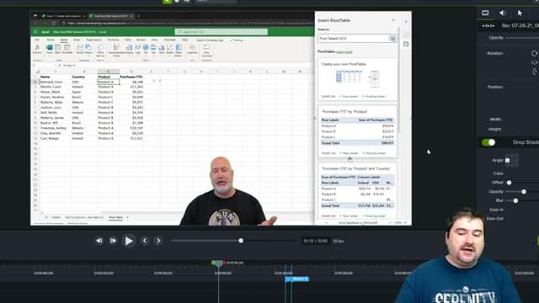The image size is (539, 303).
Task: Switch to the Home ribbon tab
Action: click(51, 40)
